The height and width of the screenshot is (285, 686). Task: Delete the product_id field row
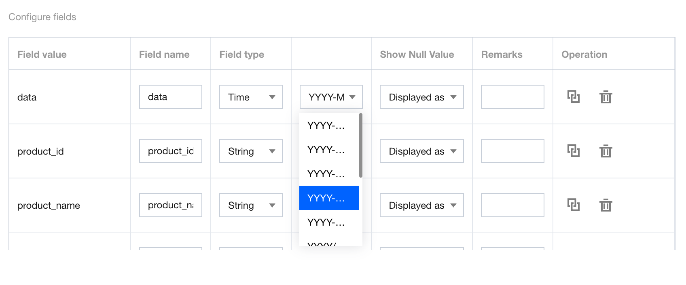[x=606, y=151]
